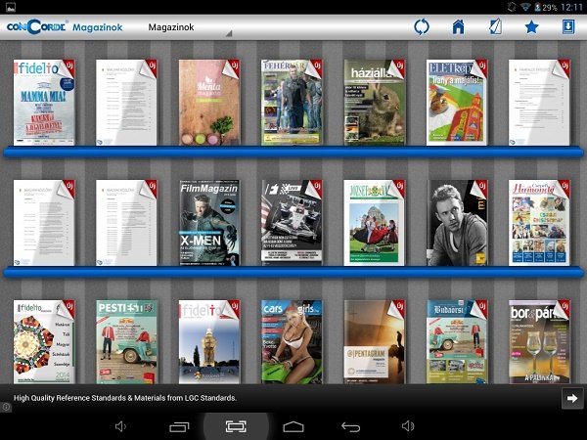The height and width of the screenshot is (440, 587).
Task: Open the first document on middle shelf
Action: (44, 223)
